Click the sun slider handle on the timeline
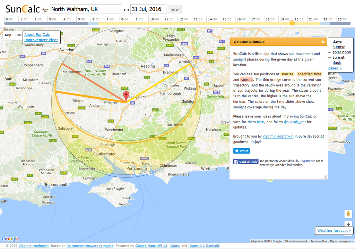355x249 pixels. 292,23
